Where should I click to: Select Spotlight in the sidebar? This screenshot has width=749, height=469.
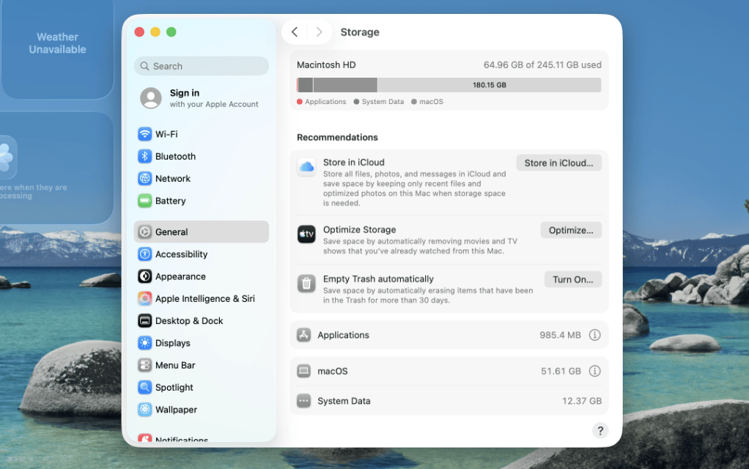pos(201,388)
